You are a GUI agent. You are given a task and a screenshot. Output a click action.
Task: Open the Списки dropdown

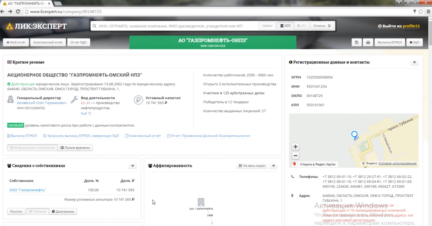322,26
